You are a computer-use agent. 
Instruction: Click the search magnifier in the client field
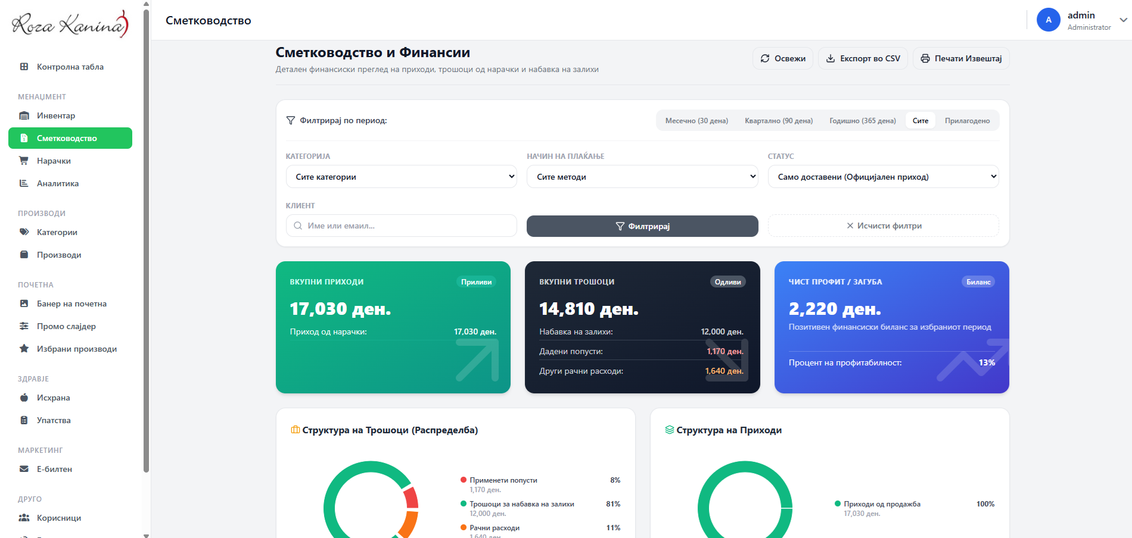298,226
